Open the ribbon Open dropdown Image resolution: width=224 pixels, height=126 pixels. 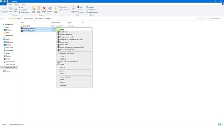(81, 7)
